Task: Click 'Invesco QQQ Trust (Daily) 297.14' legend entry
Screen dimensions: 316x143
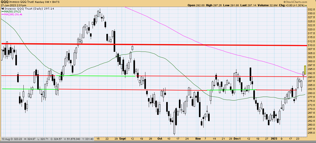Action: 28,9
